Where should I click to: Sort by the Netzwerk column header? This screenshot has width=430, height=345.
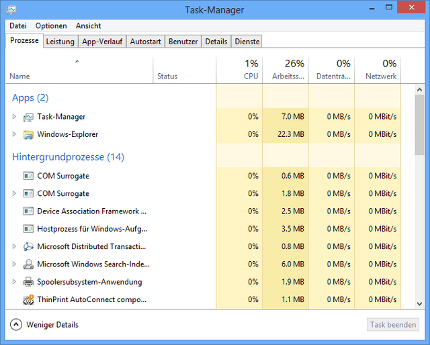(378, 70)
